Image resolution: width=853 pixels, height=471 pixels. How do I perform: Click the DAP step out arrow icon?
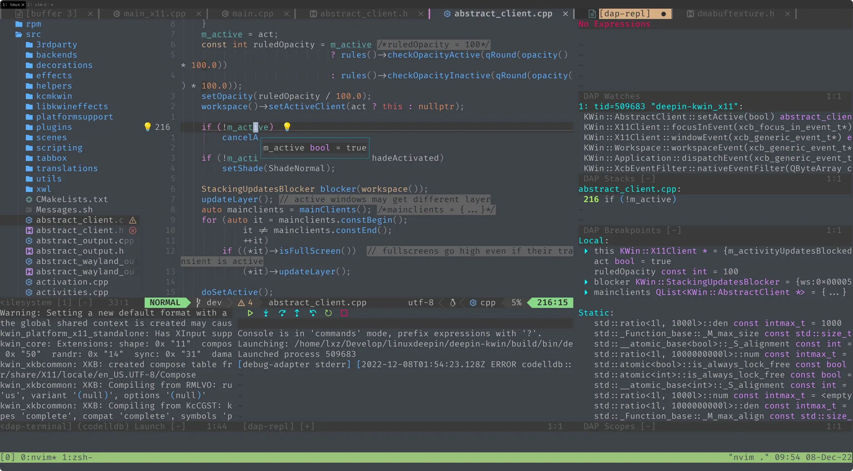[x=297, y=313]
